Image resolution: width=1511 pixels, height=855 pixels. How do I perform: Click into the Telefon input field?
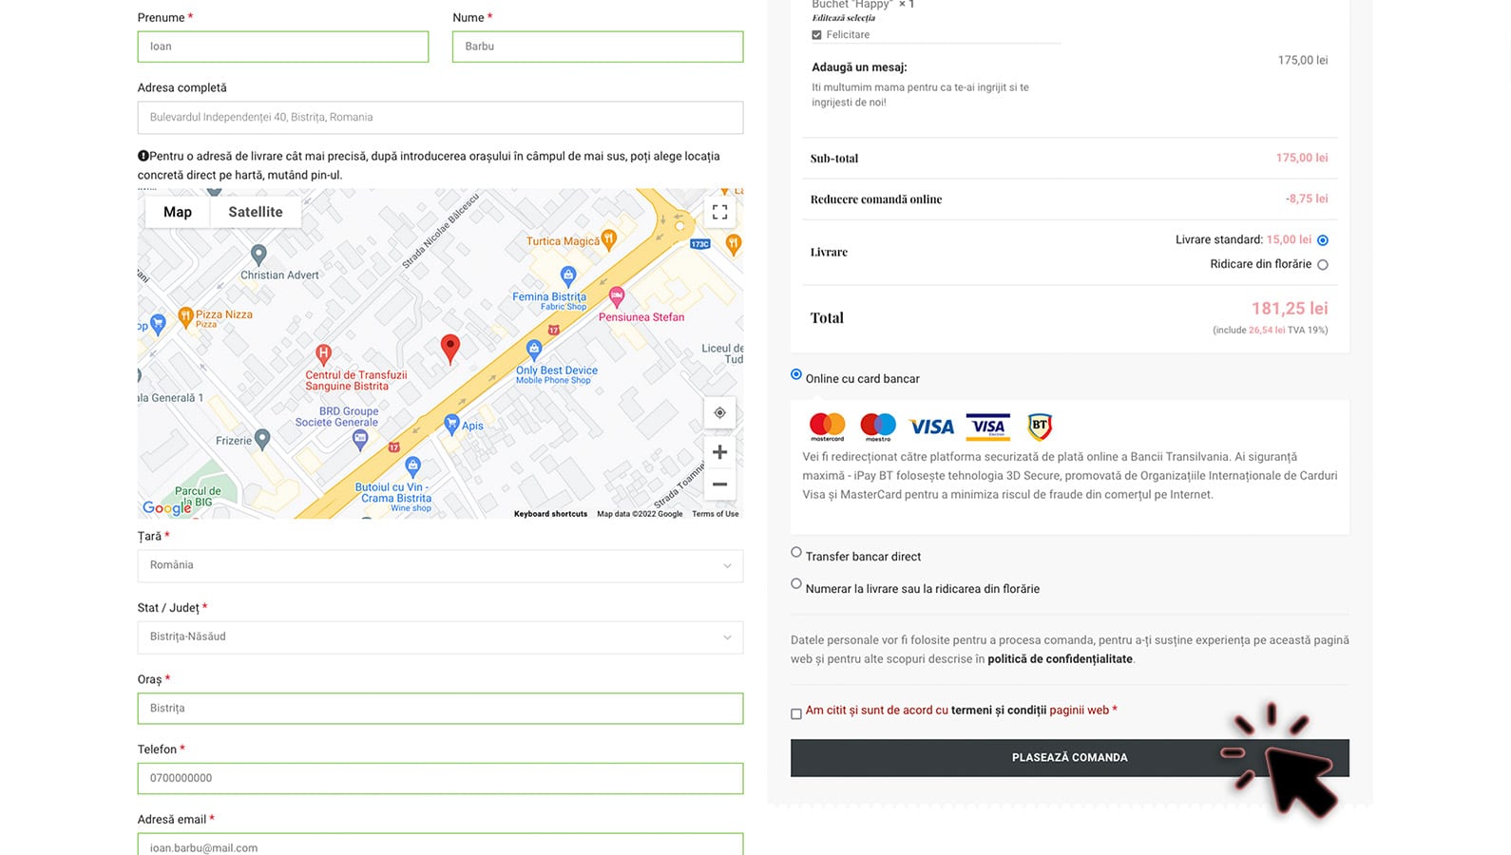point(440,778)
